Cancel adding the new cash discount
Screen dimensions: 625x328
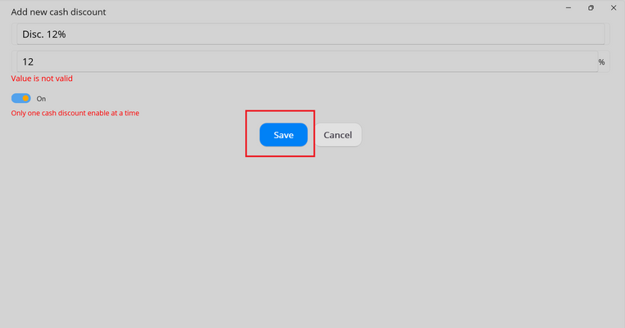click(x=338, y=135)
